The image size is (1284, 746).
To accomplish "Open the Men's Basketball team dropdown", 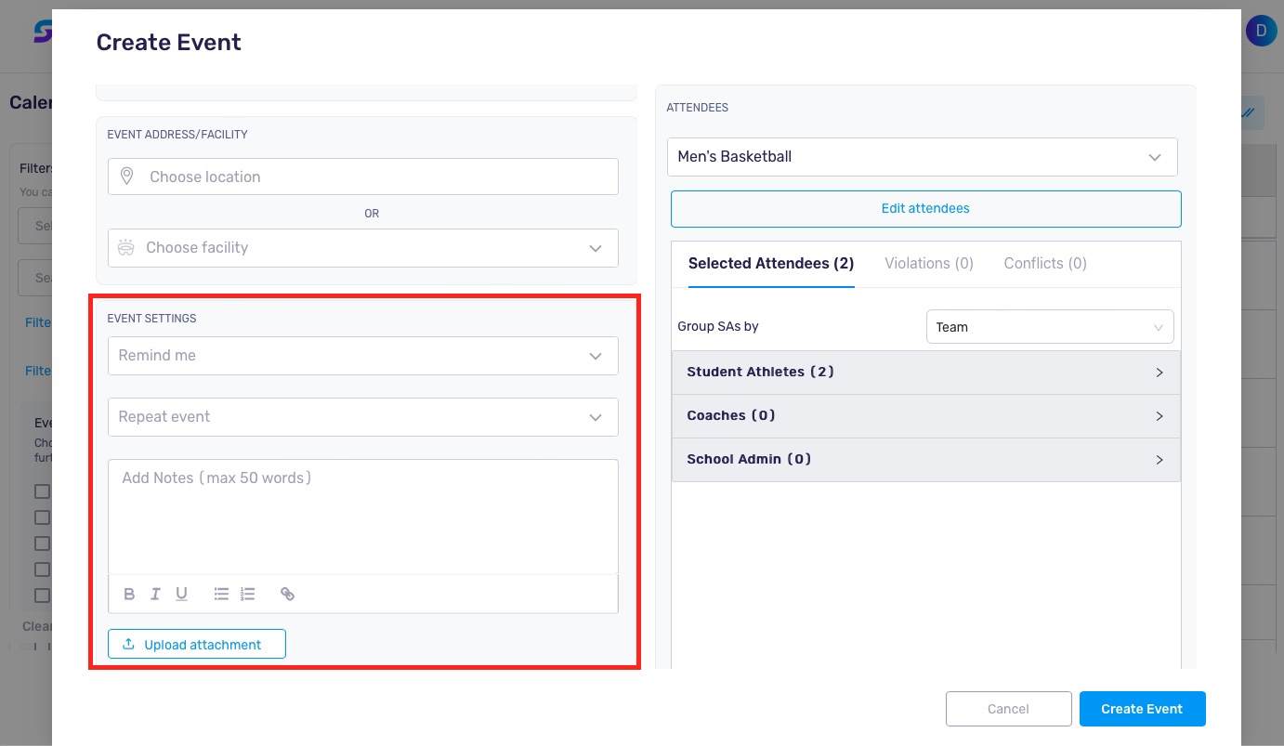I will pos(923,157).
